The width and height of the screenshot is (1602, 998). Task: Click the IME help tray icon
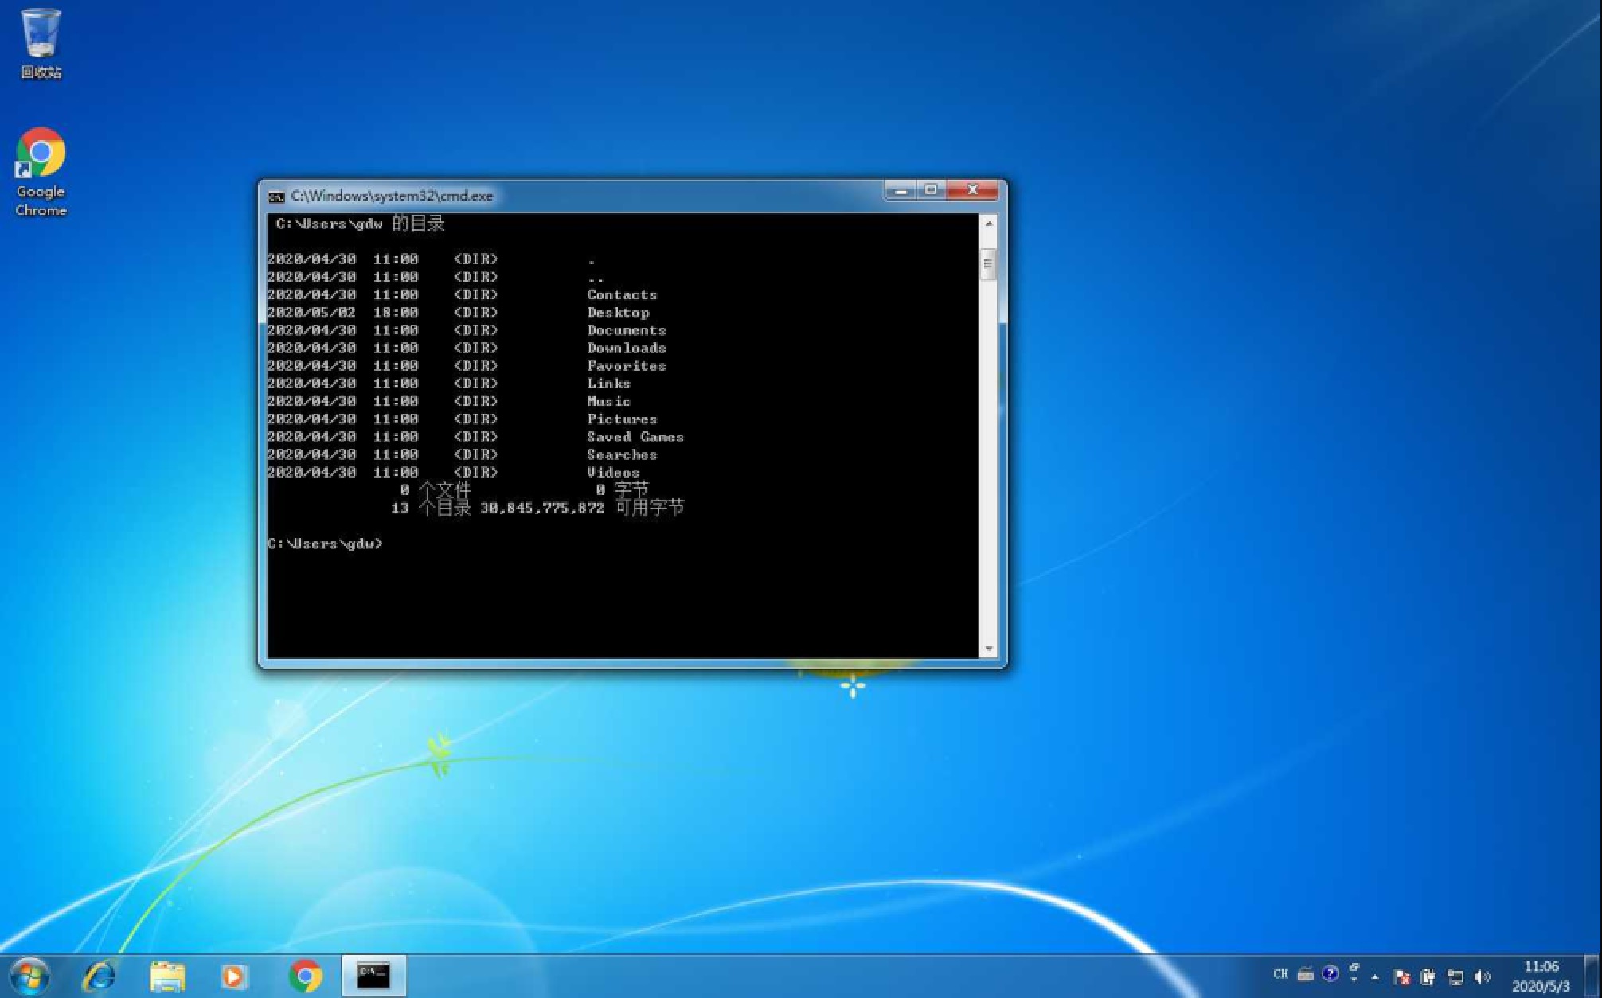click(1330, 974)
